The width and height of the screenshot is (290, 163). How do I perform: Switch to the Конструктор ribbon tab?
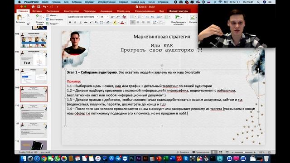tap(71, 11)
